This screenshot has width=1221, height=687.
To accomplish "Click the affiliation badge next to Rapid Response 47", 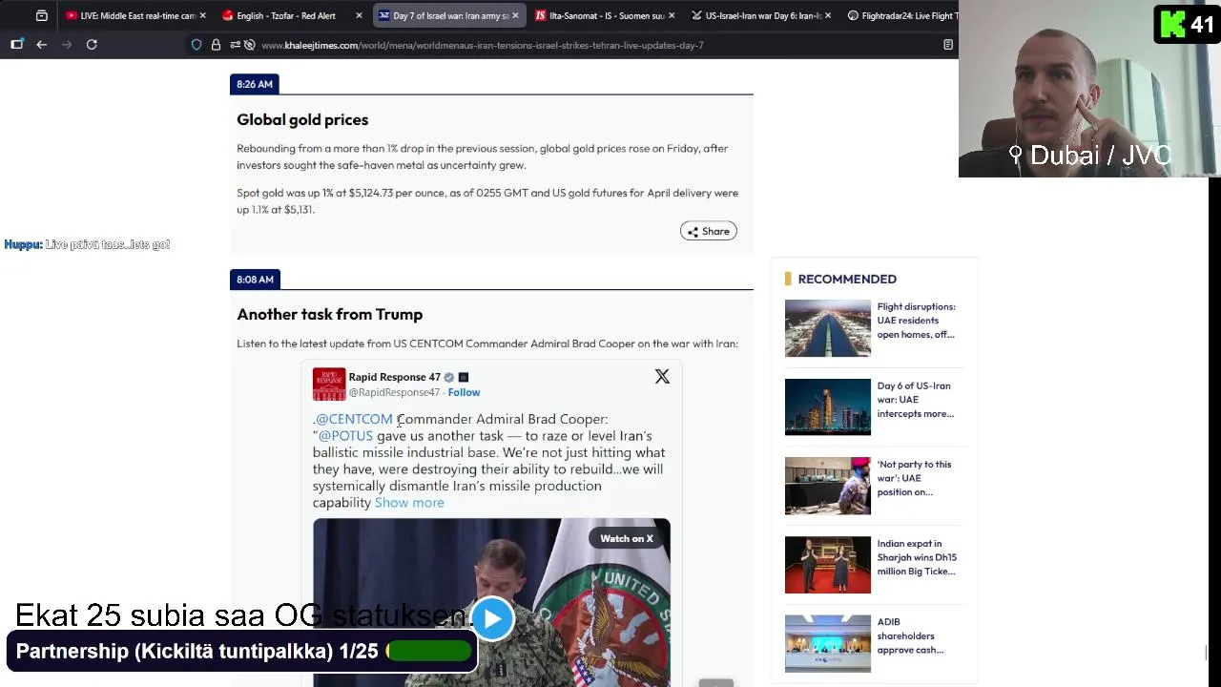I will (464, 377).
